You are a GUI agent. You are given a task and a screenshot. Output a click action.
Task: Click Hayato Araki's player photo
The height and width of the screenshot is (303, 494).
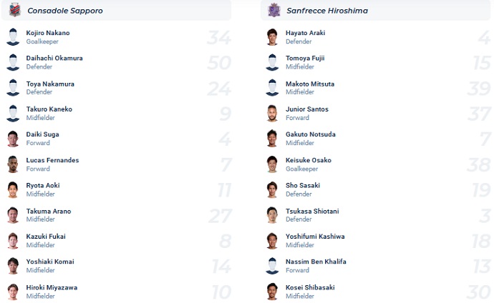[272, 36]
